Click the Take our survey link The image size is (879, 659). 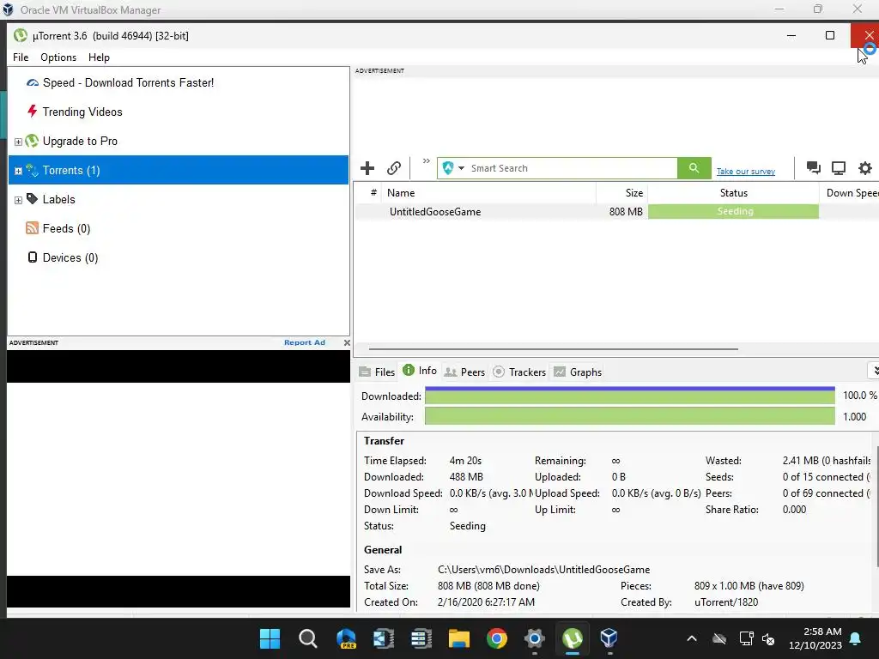pyautogui.click(x=746, y=172)
